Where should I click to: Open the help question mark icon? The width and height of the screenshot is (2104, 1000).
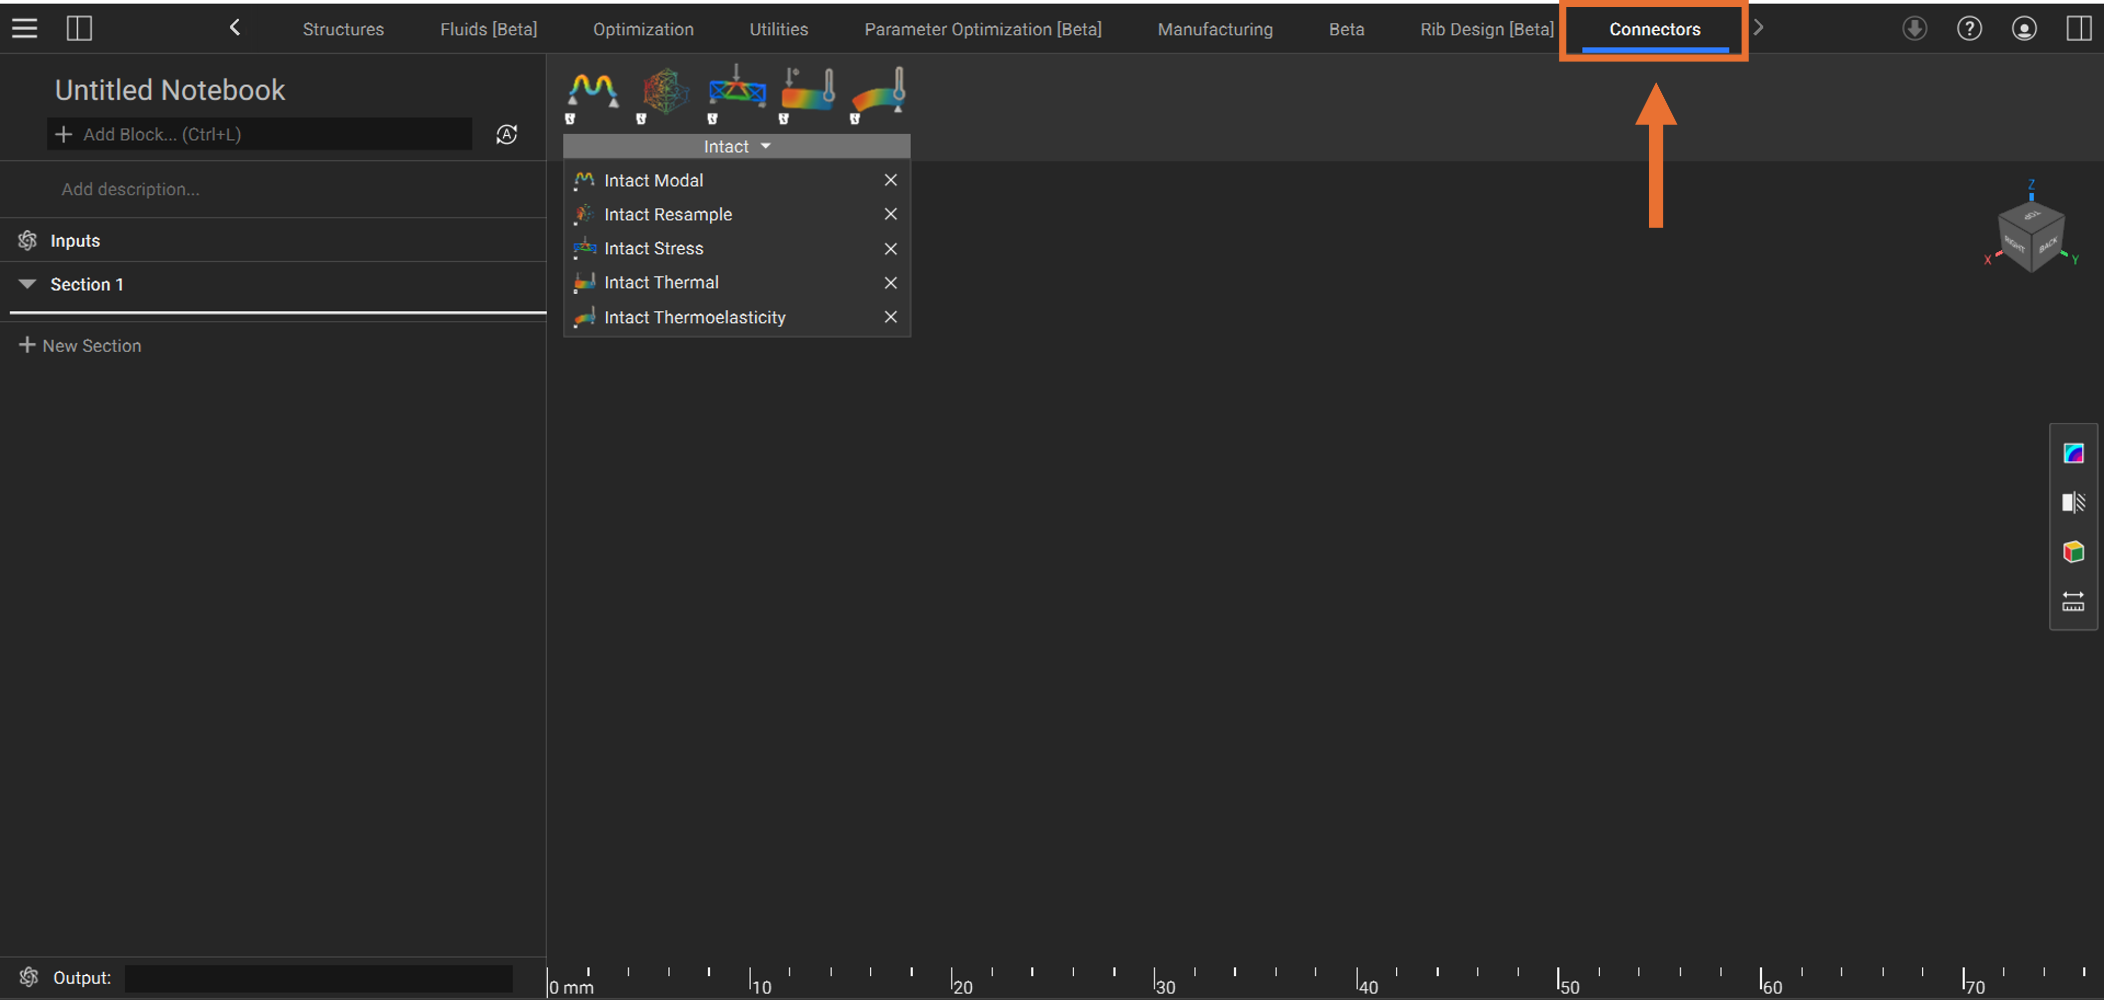tap(1969, 29)
